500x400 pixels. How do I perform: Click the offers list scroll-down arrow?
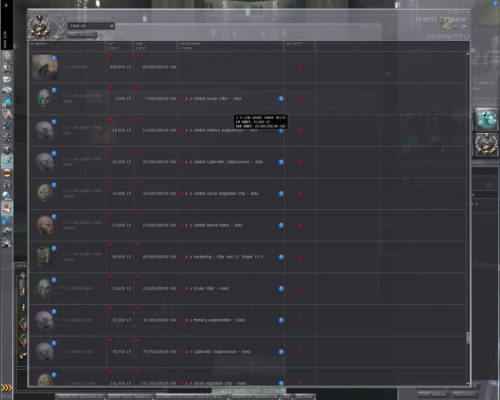click(x=468, y=384)
